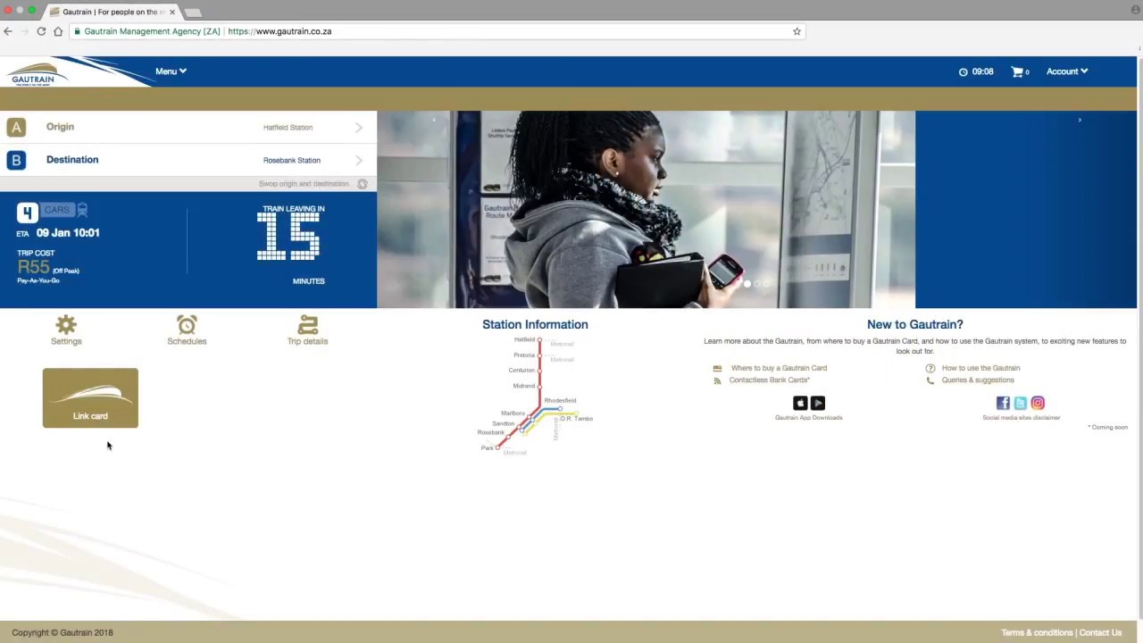
Task: Click the browser home button
Action: [x=58, y=31]
